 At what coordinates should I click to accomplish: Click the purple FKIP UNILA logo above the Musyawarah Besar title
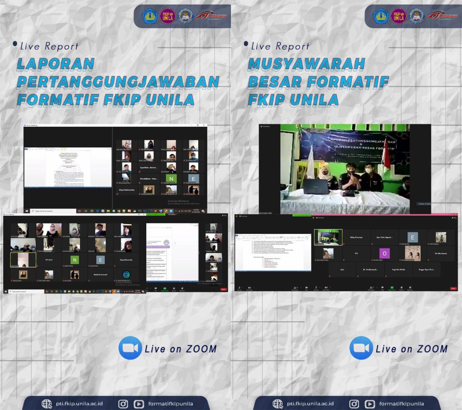398,16
